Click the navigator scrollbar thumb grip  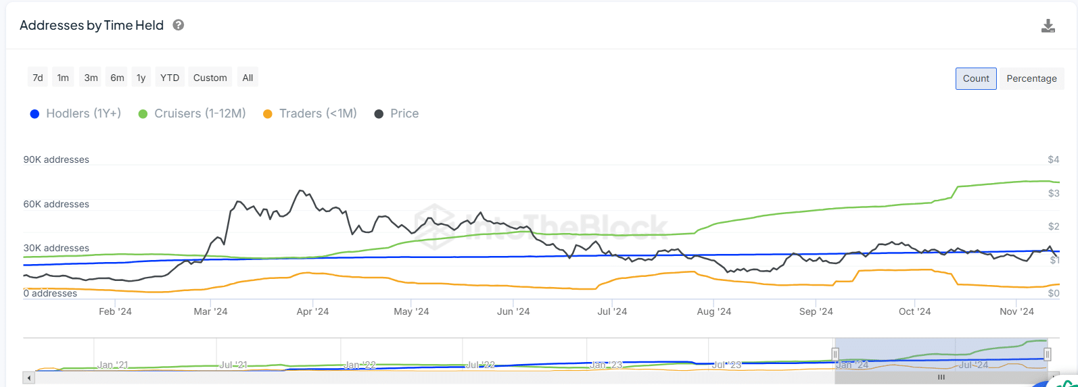coord(941,378)
